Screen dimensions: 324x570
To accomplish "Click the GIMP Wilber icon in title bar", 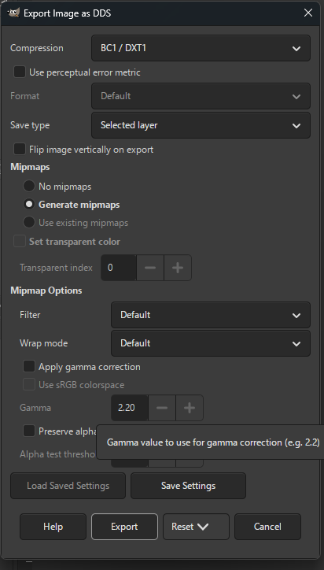I will [13, 13].
